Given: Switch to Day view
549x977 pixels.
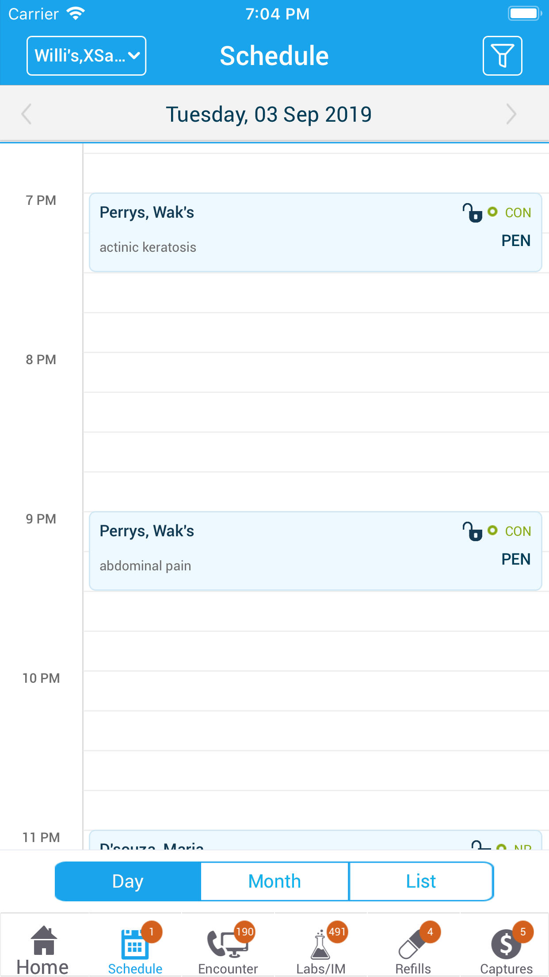Looking at the screenshot, I should (128, 881).
